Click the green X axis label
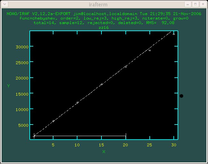The image size is (208, 164). (104, 151)
